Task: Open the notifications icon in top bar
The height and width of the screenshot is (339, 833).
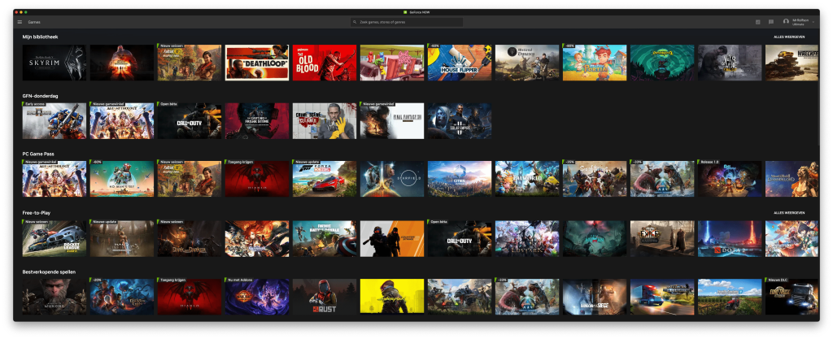Action: (757, 22)
